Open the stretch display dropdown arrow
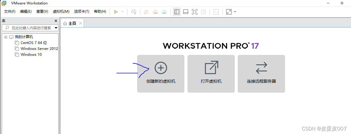Image resolution: width=351 pixels, height=134 pixels. [235, 12]
